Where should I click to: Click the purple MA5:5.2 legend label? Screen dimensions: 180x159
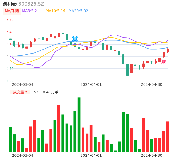29,11
